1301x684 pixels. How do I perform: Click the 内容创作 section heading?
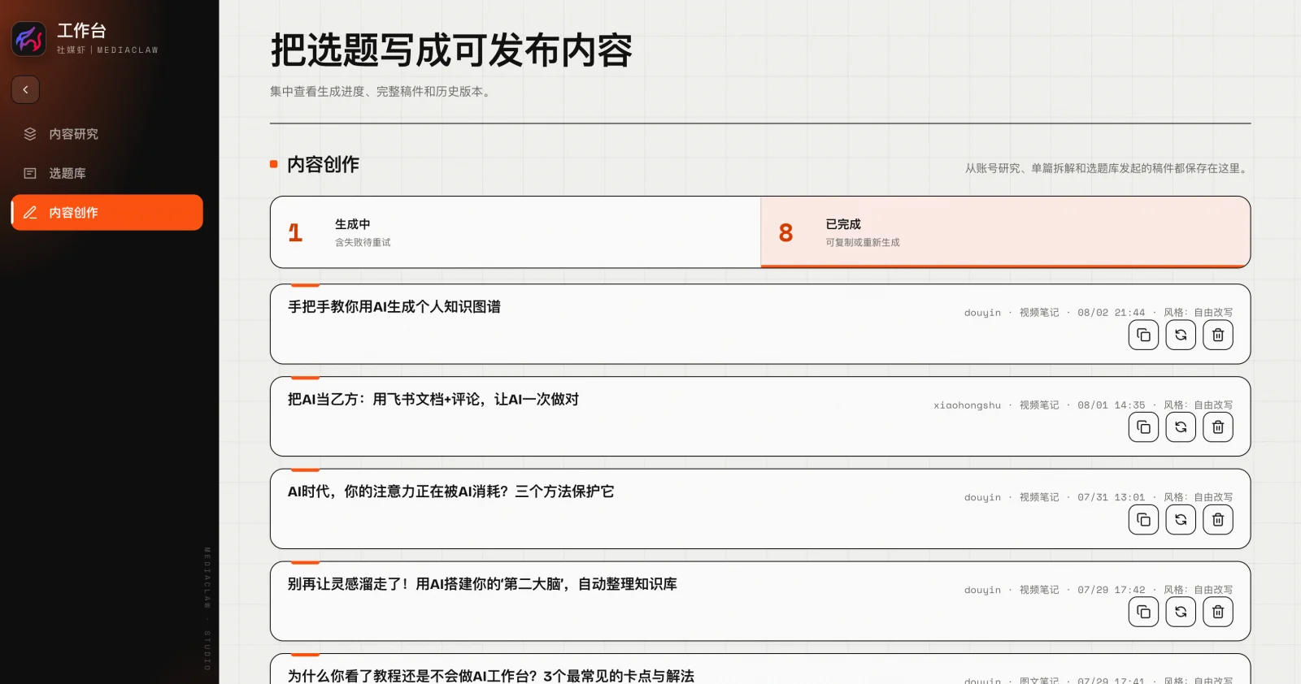coord(323,164)
